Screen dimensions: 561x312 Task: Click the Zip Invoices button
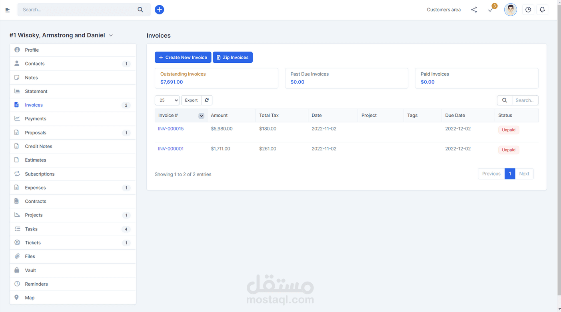click(x=232, y=57)
